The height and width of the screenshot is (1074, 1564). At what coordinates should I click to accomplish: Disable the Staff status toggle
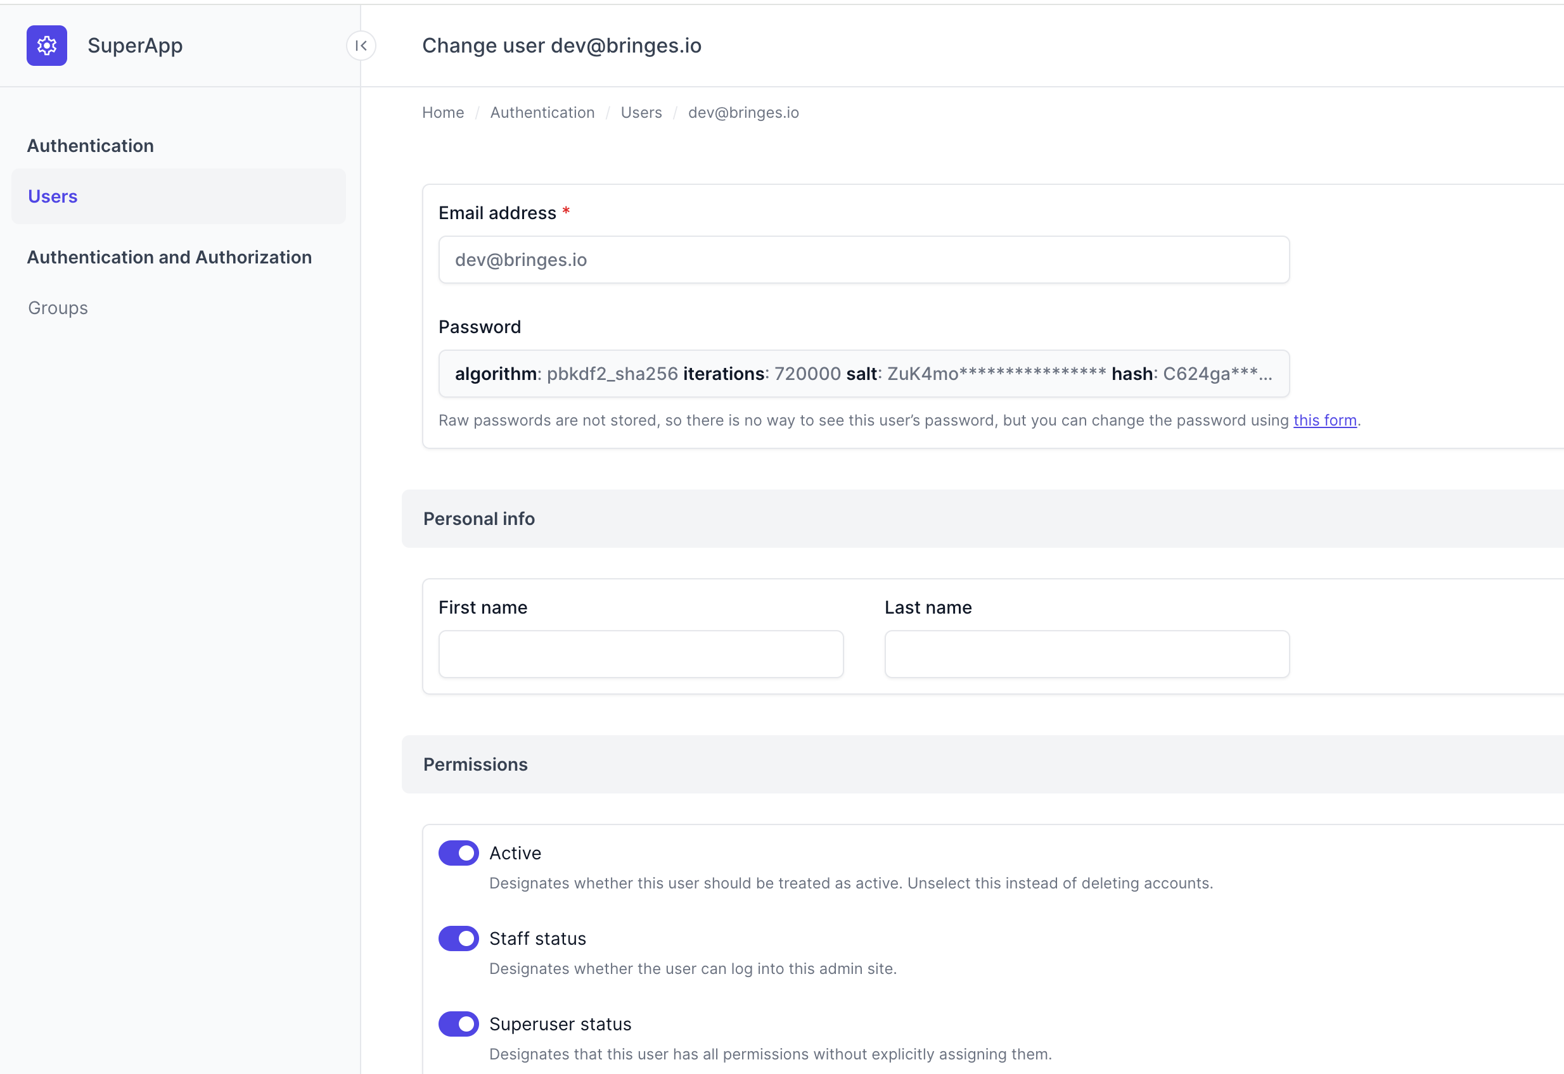[459, 938]
